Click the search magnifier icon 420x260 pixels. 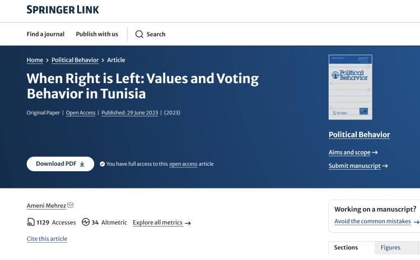click(139, 34)
